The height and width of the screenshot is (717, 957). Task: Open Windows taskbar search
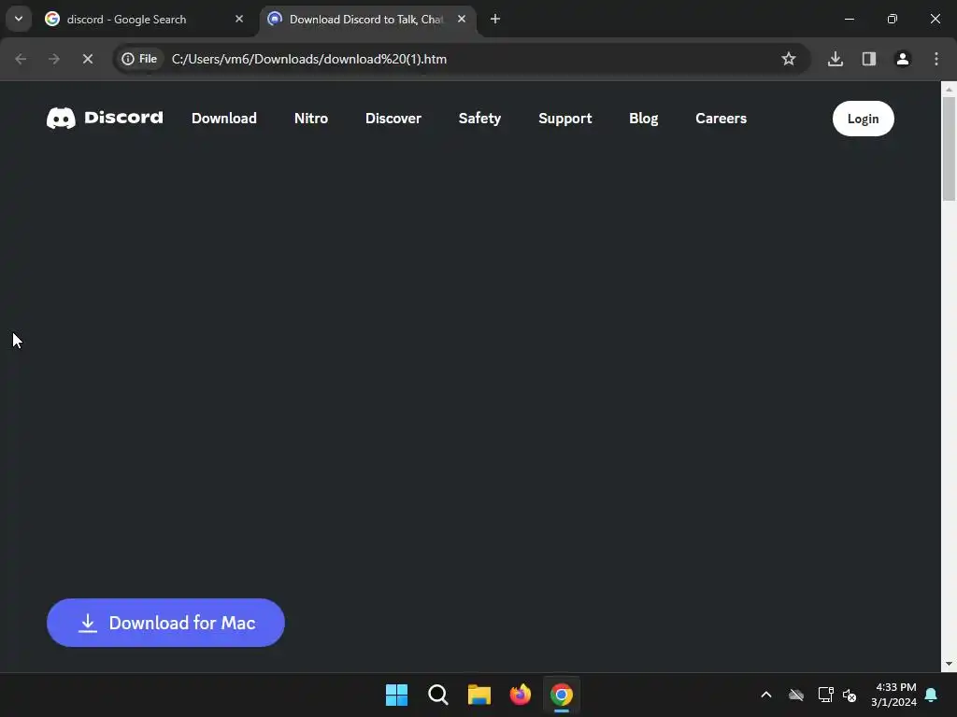coord(438,695)
